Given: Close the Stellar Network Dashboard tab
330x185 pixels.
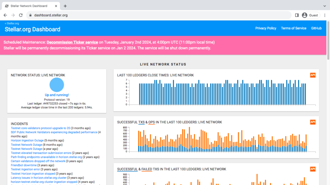Looking at the screenshot, I should pyautogui.click(x=55, y=6).
